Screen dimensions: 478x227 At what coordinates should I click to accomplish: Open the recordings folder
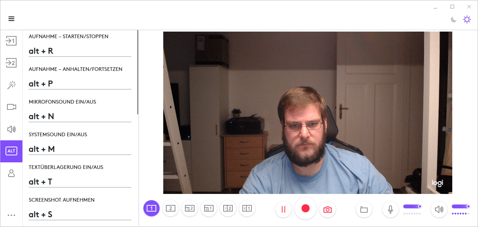click(364, 209)
